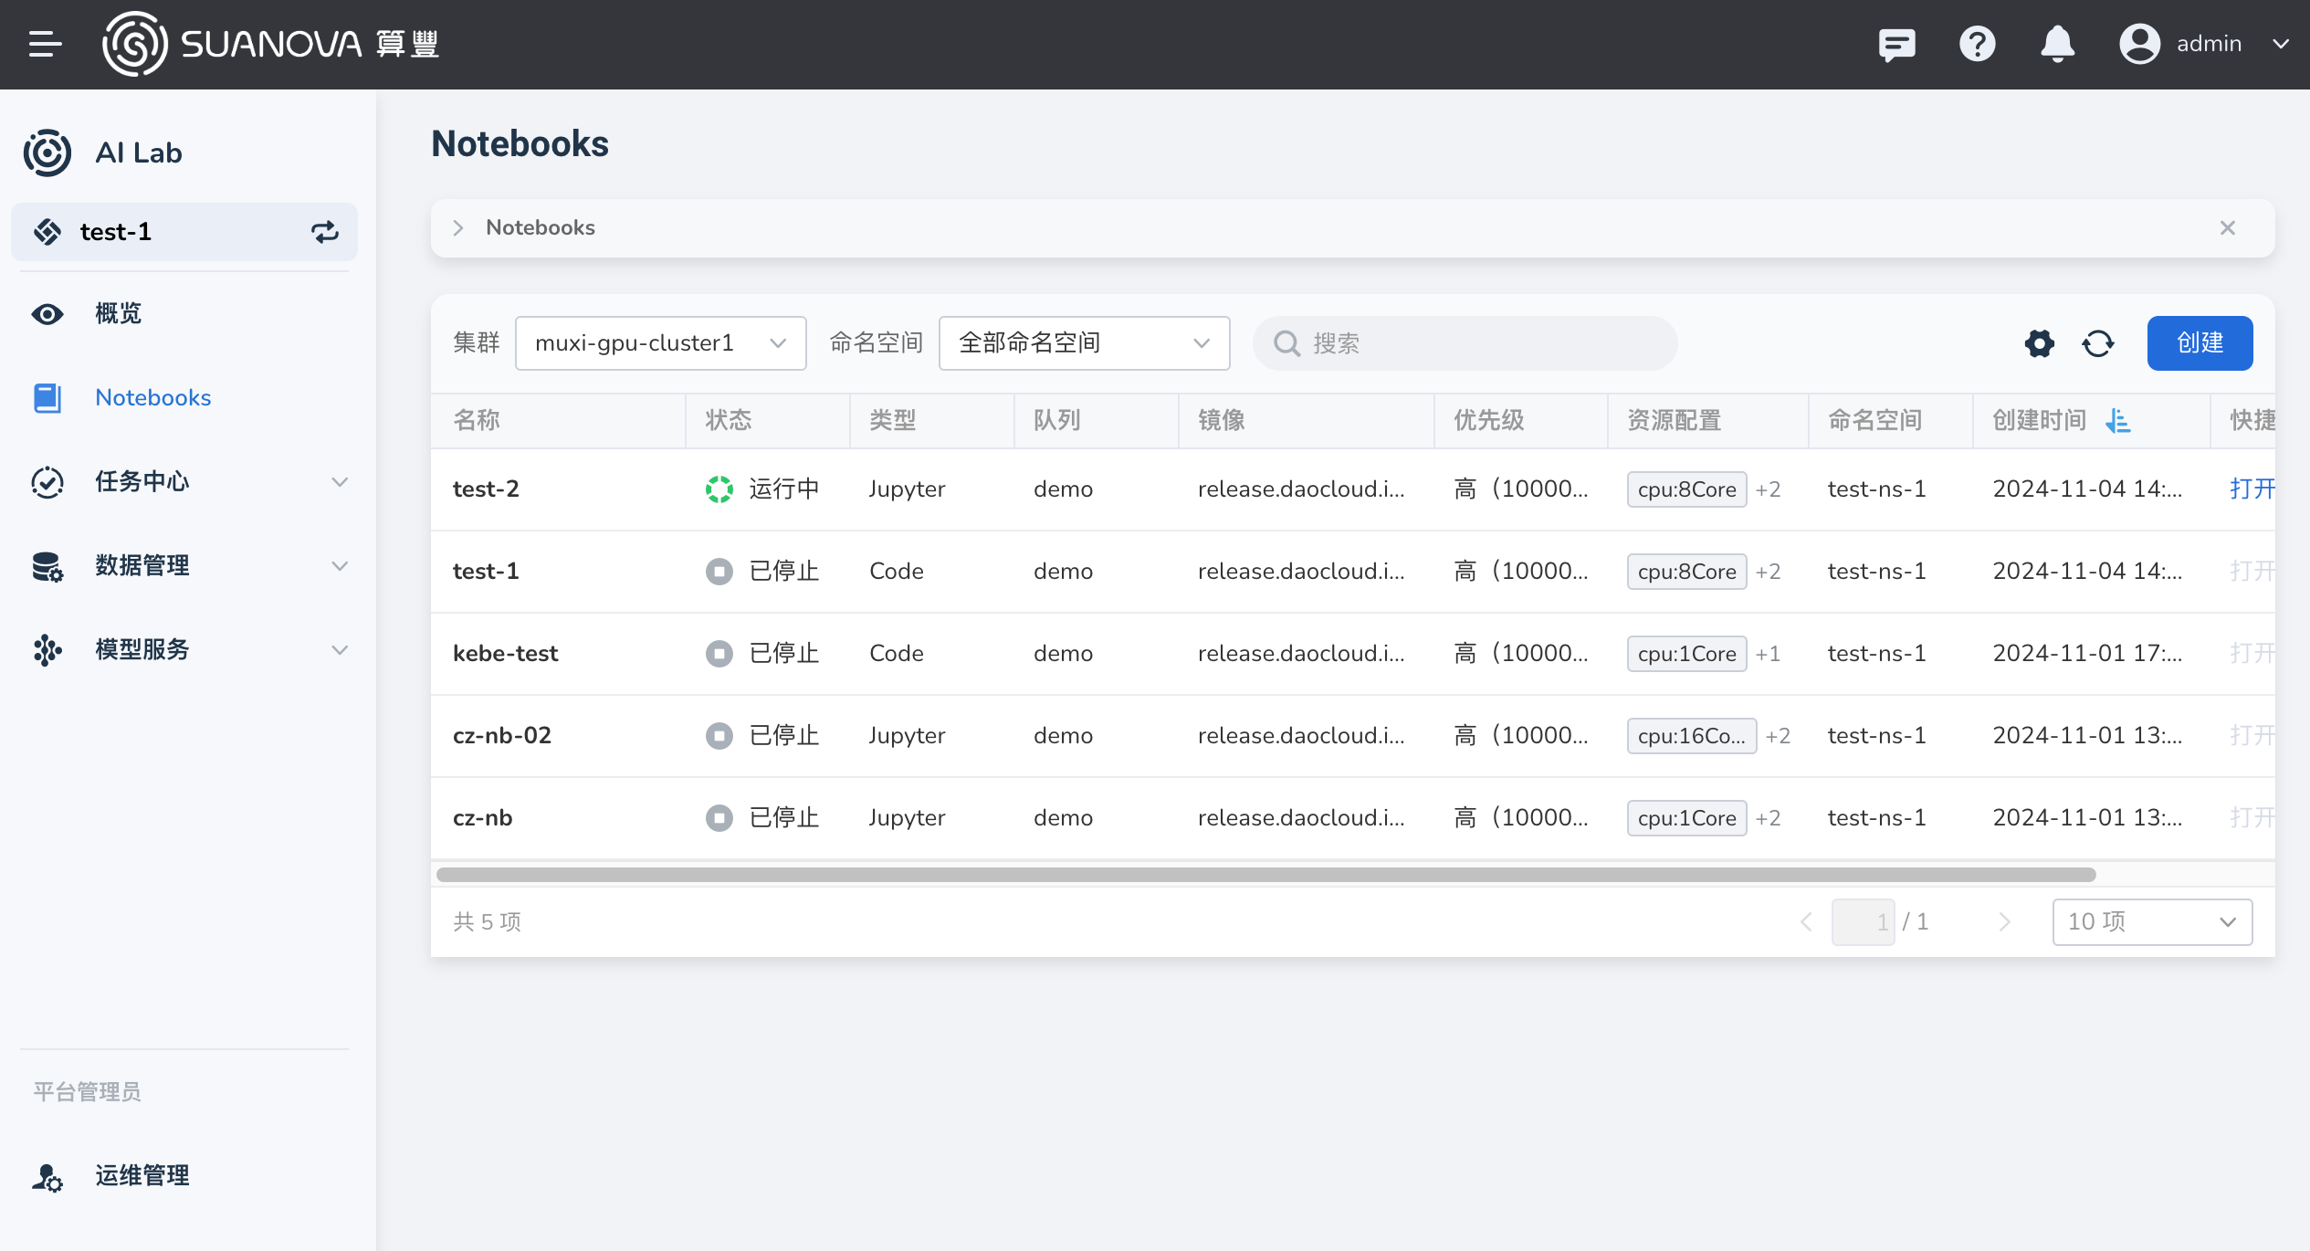Click the admin user avatar icon
This screenshot has height=1251, width=2310.
(x=2139, y=44)
